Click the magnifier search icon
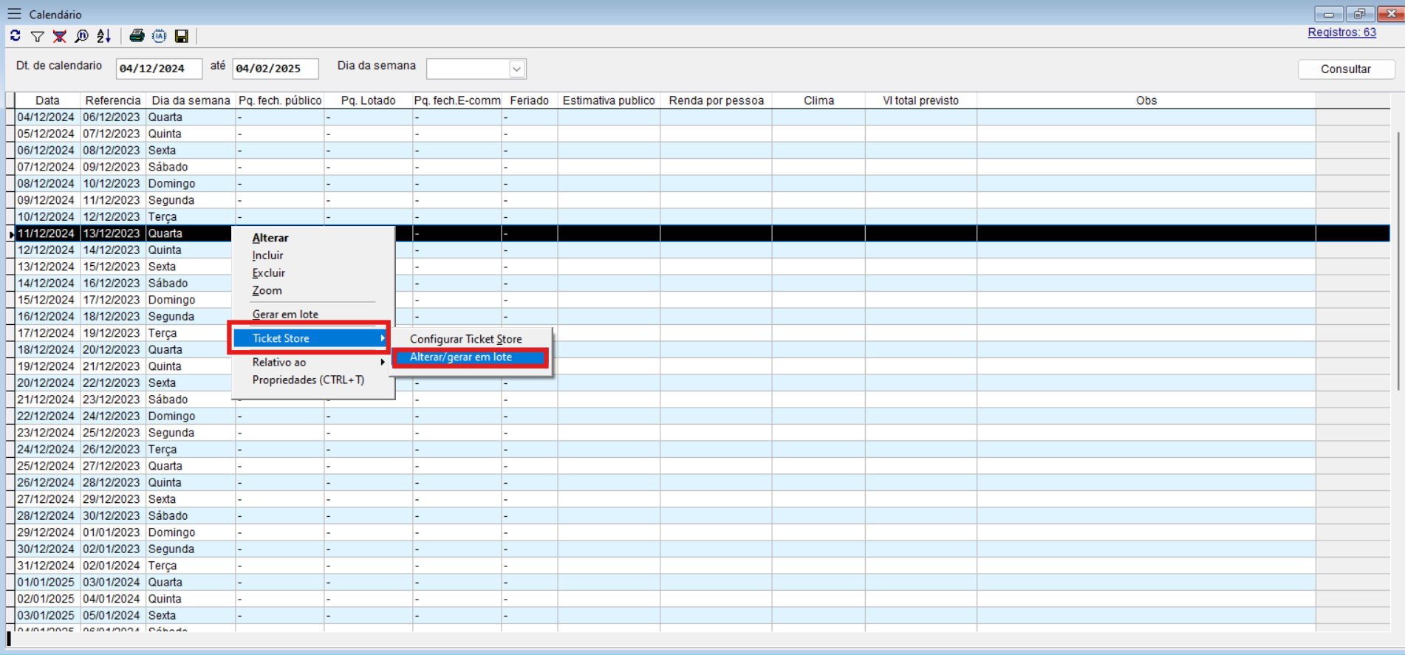This screenshot has height=655, width=1405. [x=82, y=35]
